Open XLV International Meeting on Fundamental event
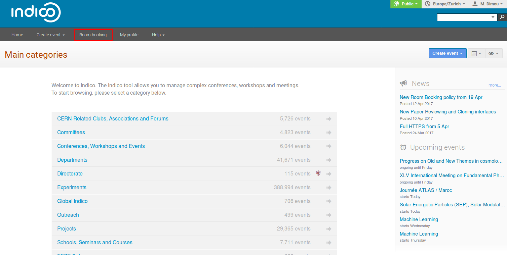Screen dimensions: 507x255 point(452,175)
